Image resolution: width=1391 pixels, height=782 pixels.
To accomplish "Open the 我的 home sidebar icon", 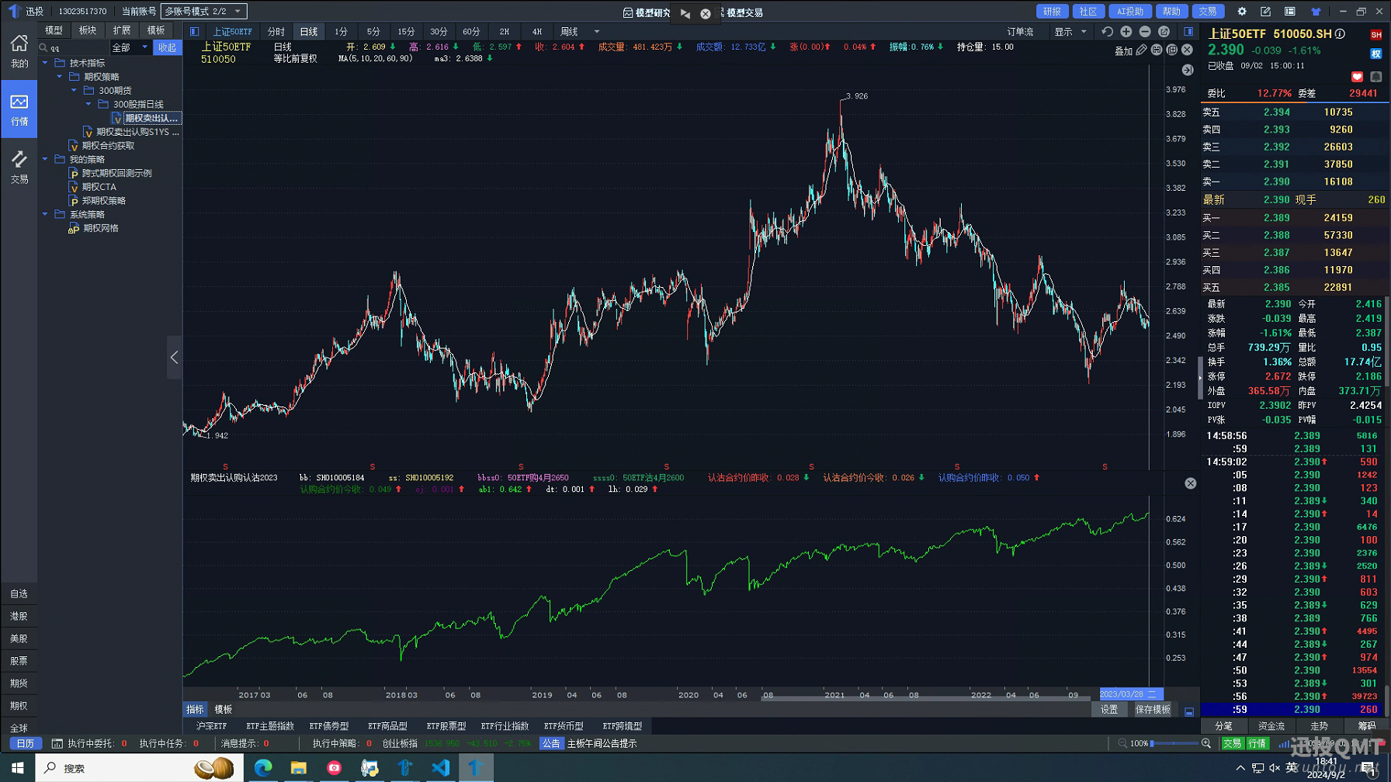I will pyautogui.click(x=19, y=51).
